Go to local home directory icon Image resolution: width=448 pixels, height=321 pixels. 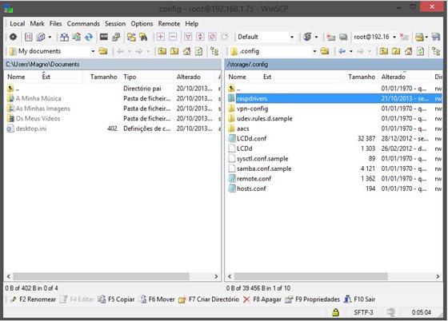tap(187, 51)
